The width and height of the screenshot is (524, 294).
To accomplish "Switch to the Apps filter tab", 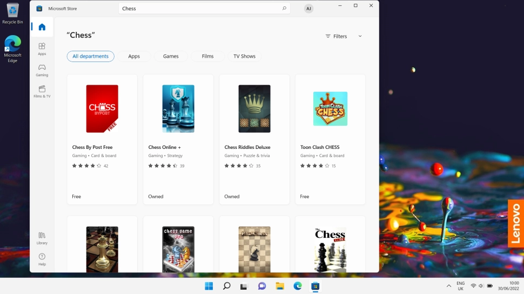I will tap(134, 56).
